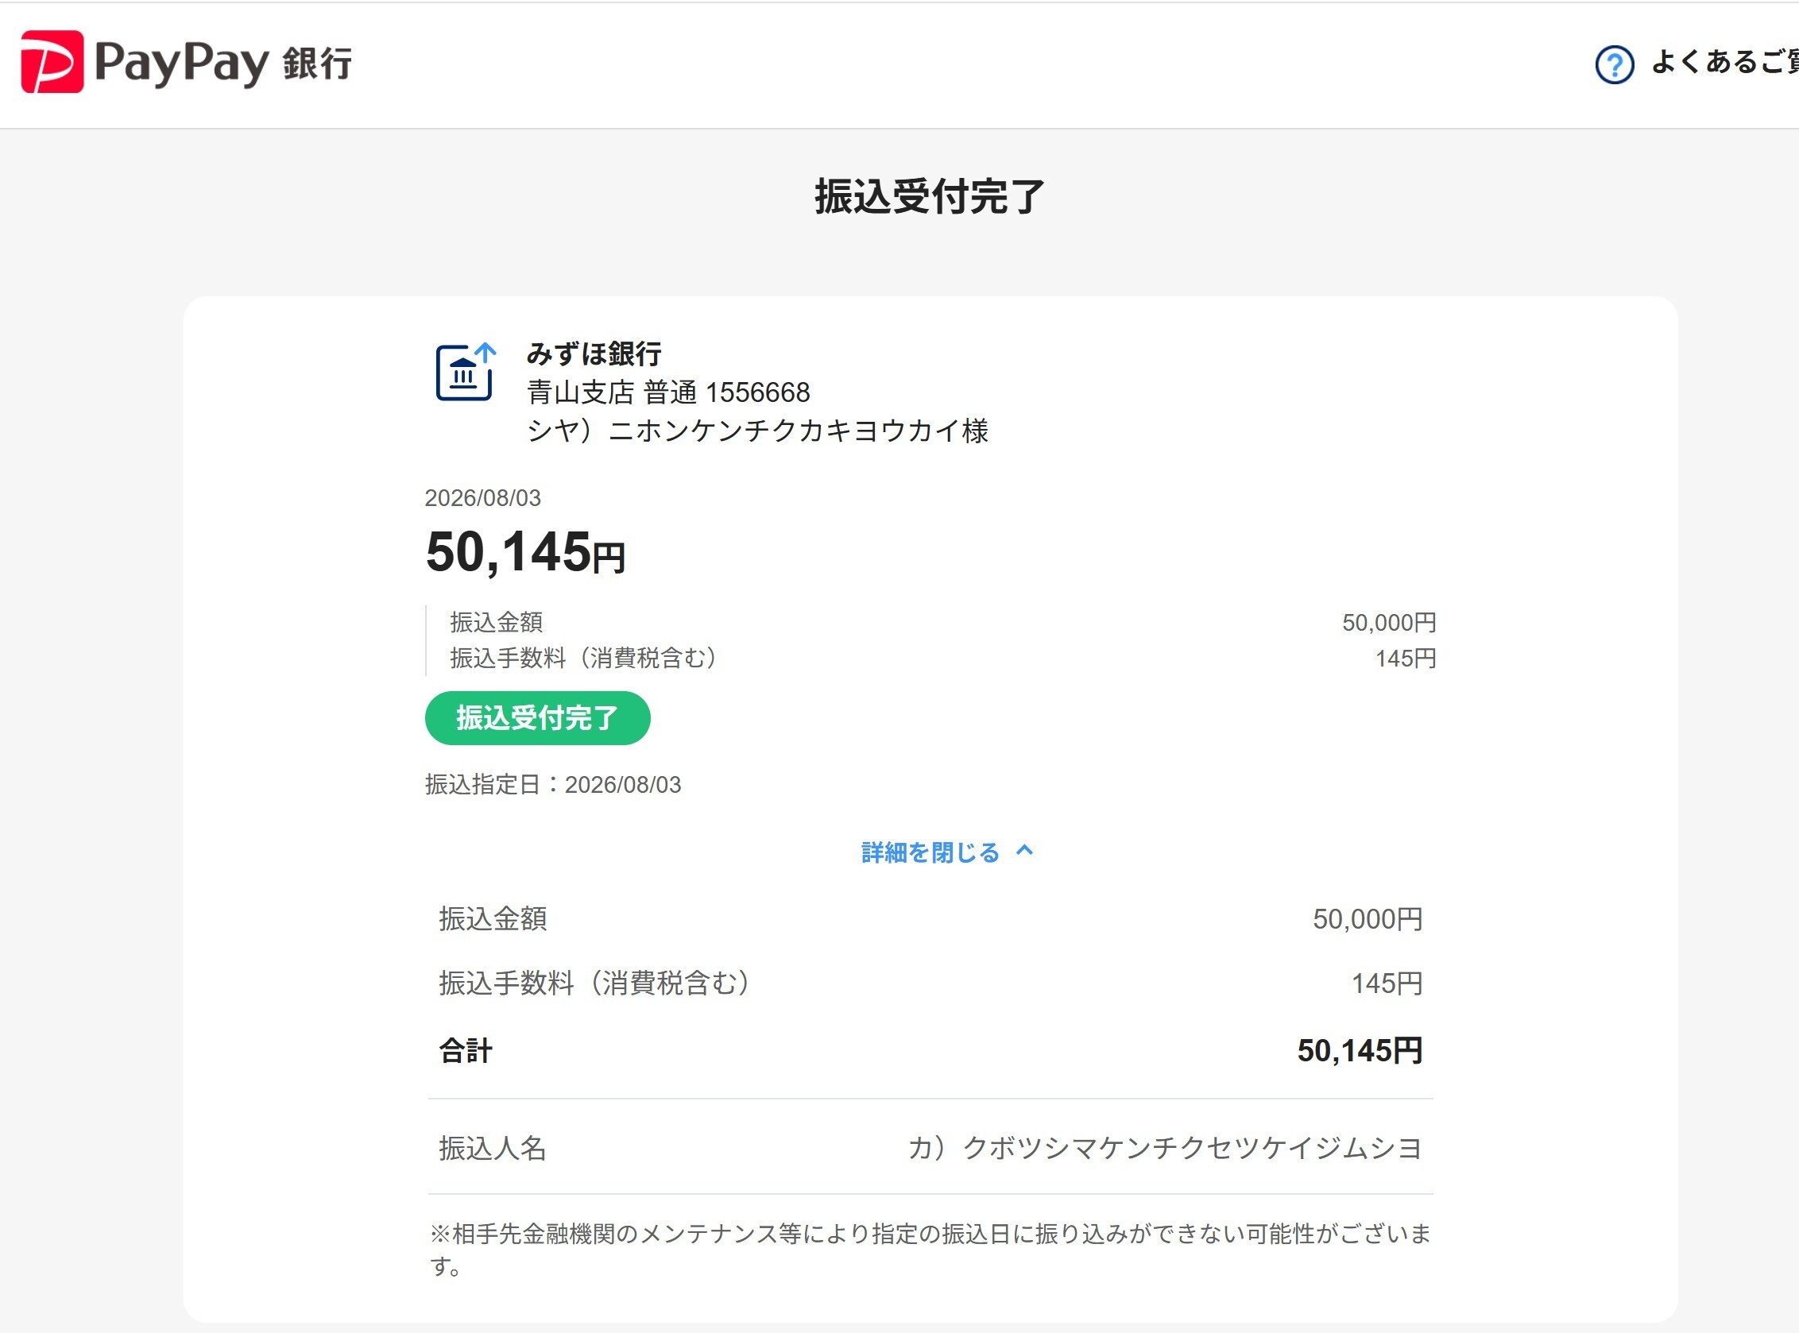Click the green 振込受付完了 status badge

(x=537, y=717)
